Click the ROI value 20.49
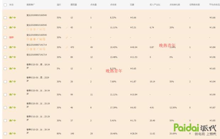Screen dimensions: 220x139 point(152,121)
